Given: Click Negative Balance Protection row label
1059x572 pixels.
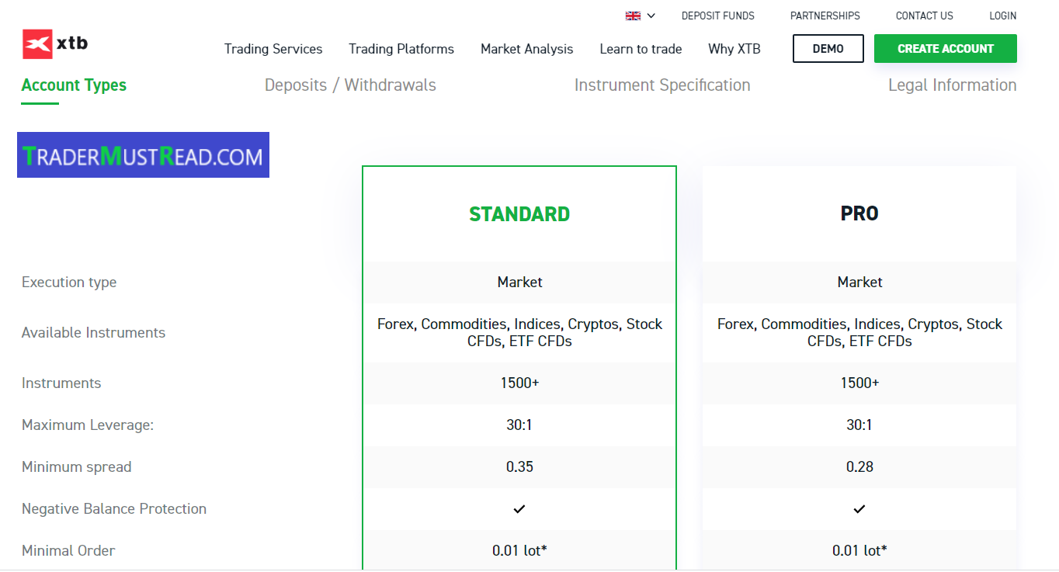Looking at the screenshot, I should pos(114,509).
